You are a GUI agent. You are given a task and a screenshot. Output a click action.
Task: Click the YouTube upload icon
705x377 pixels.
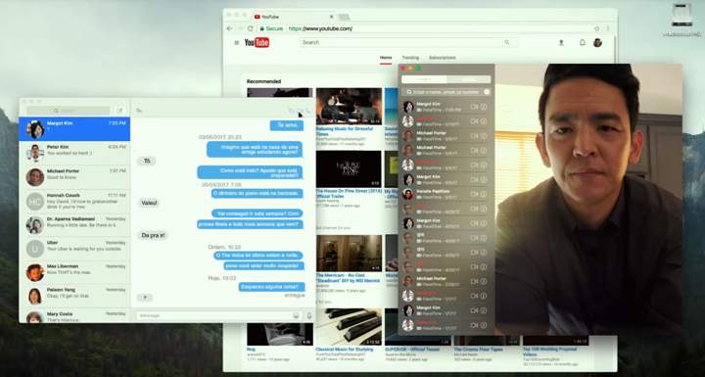point(561,43)
